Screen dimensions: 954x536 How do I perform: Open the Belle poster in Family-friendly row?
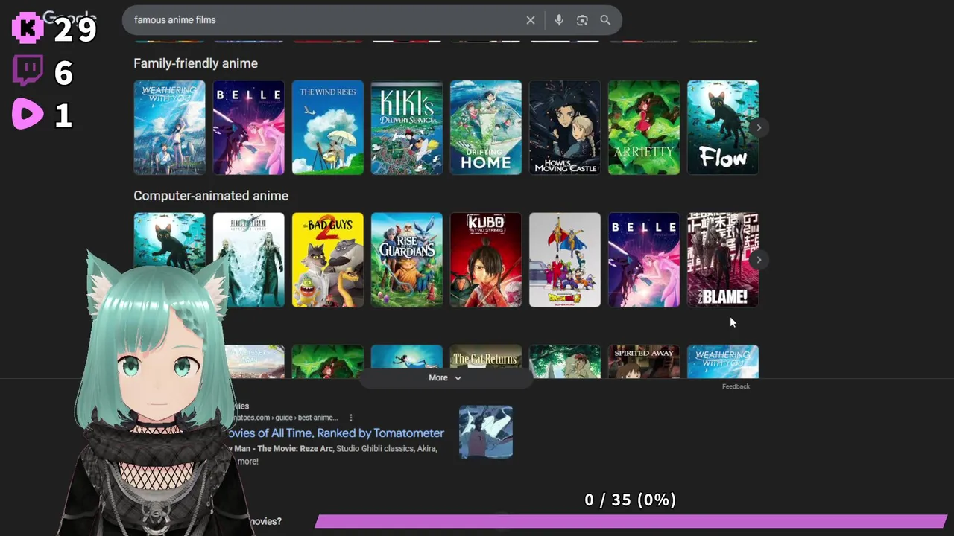click(x=248, y=127)
